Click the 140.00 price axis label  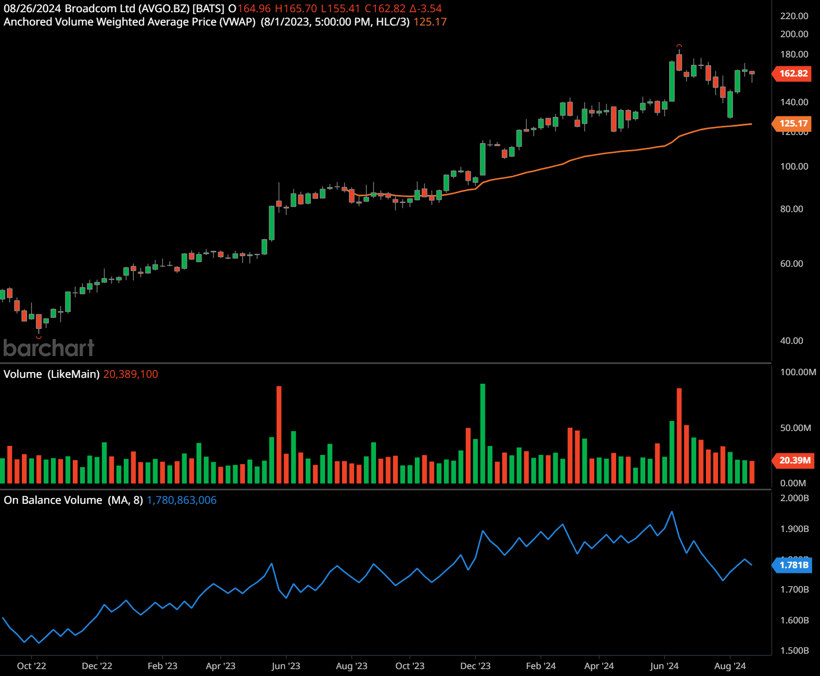point(794,102)
